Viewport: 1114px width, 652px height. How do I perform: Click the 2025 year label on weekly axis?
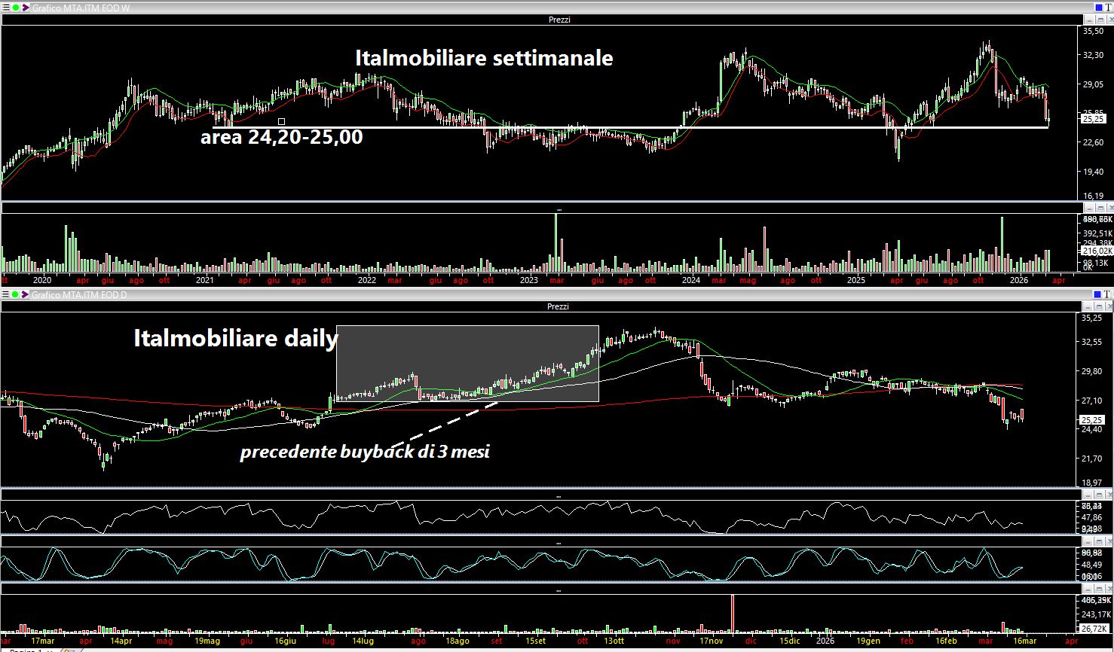(x=855, y=280)
